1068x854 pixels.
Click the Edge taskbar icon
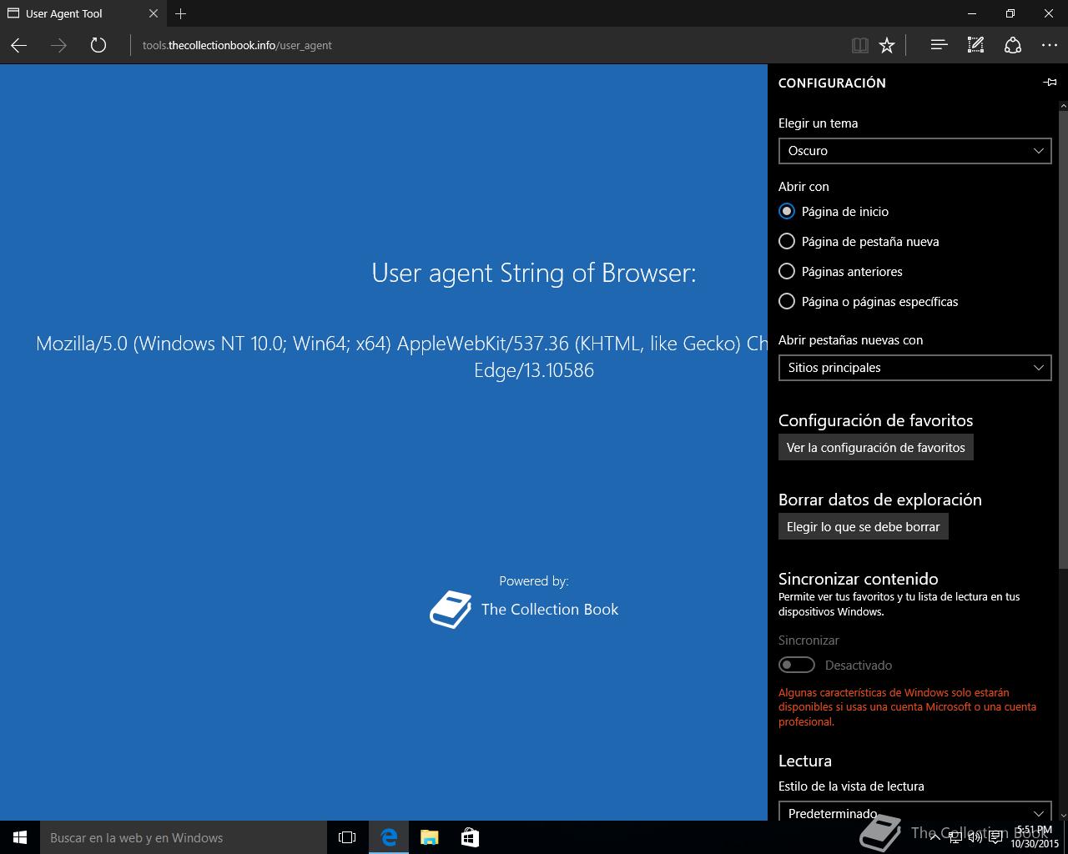point(389,837)
